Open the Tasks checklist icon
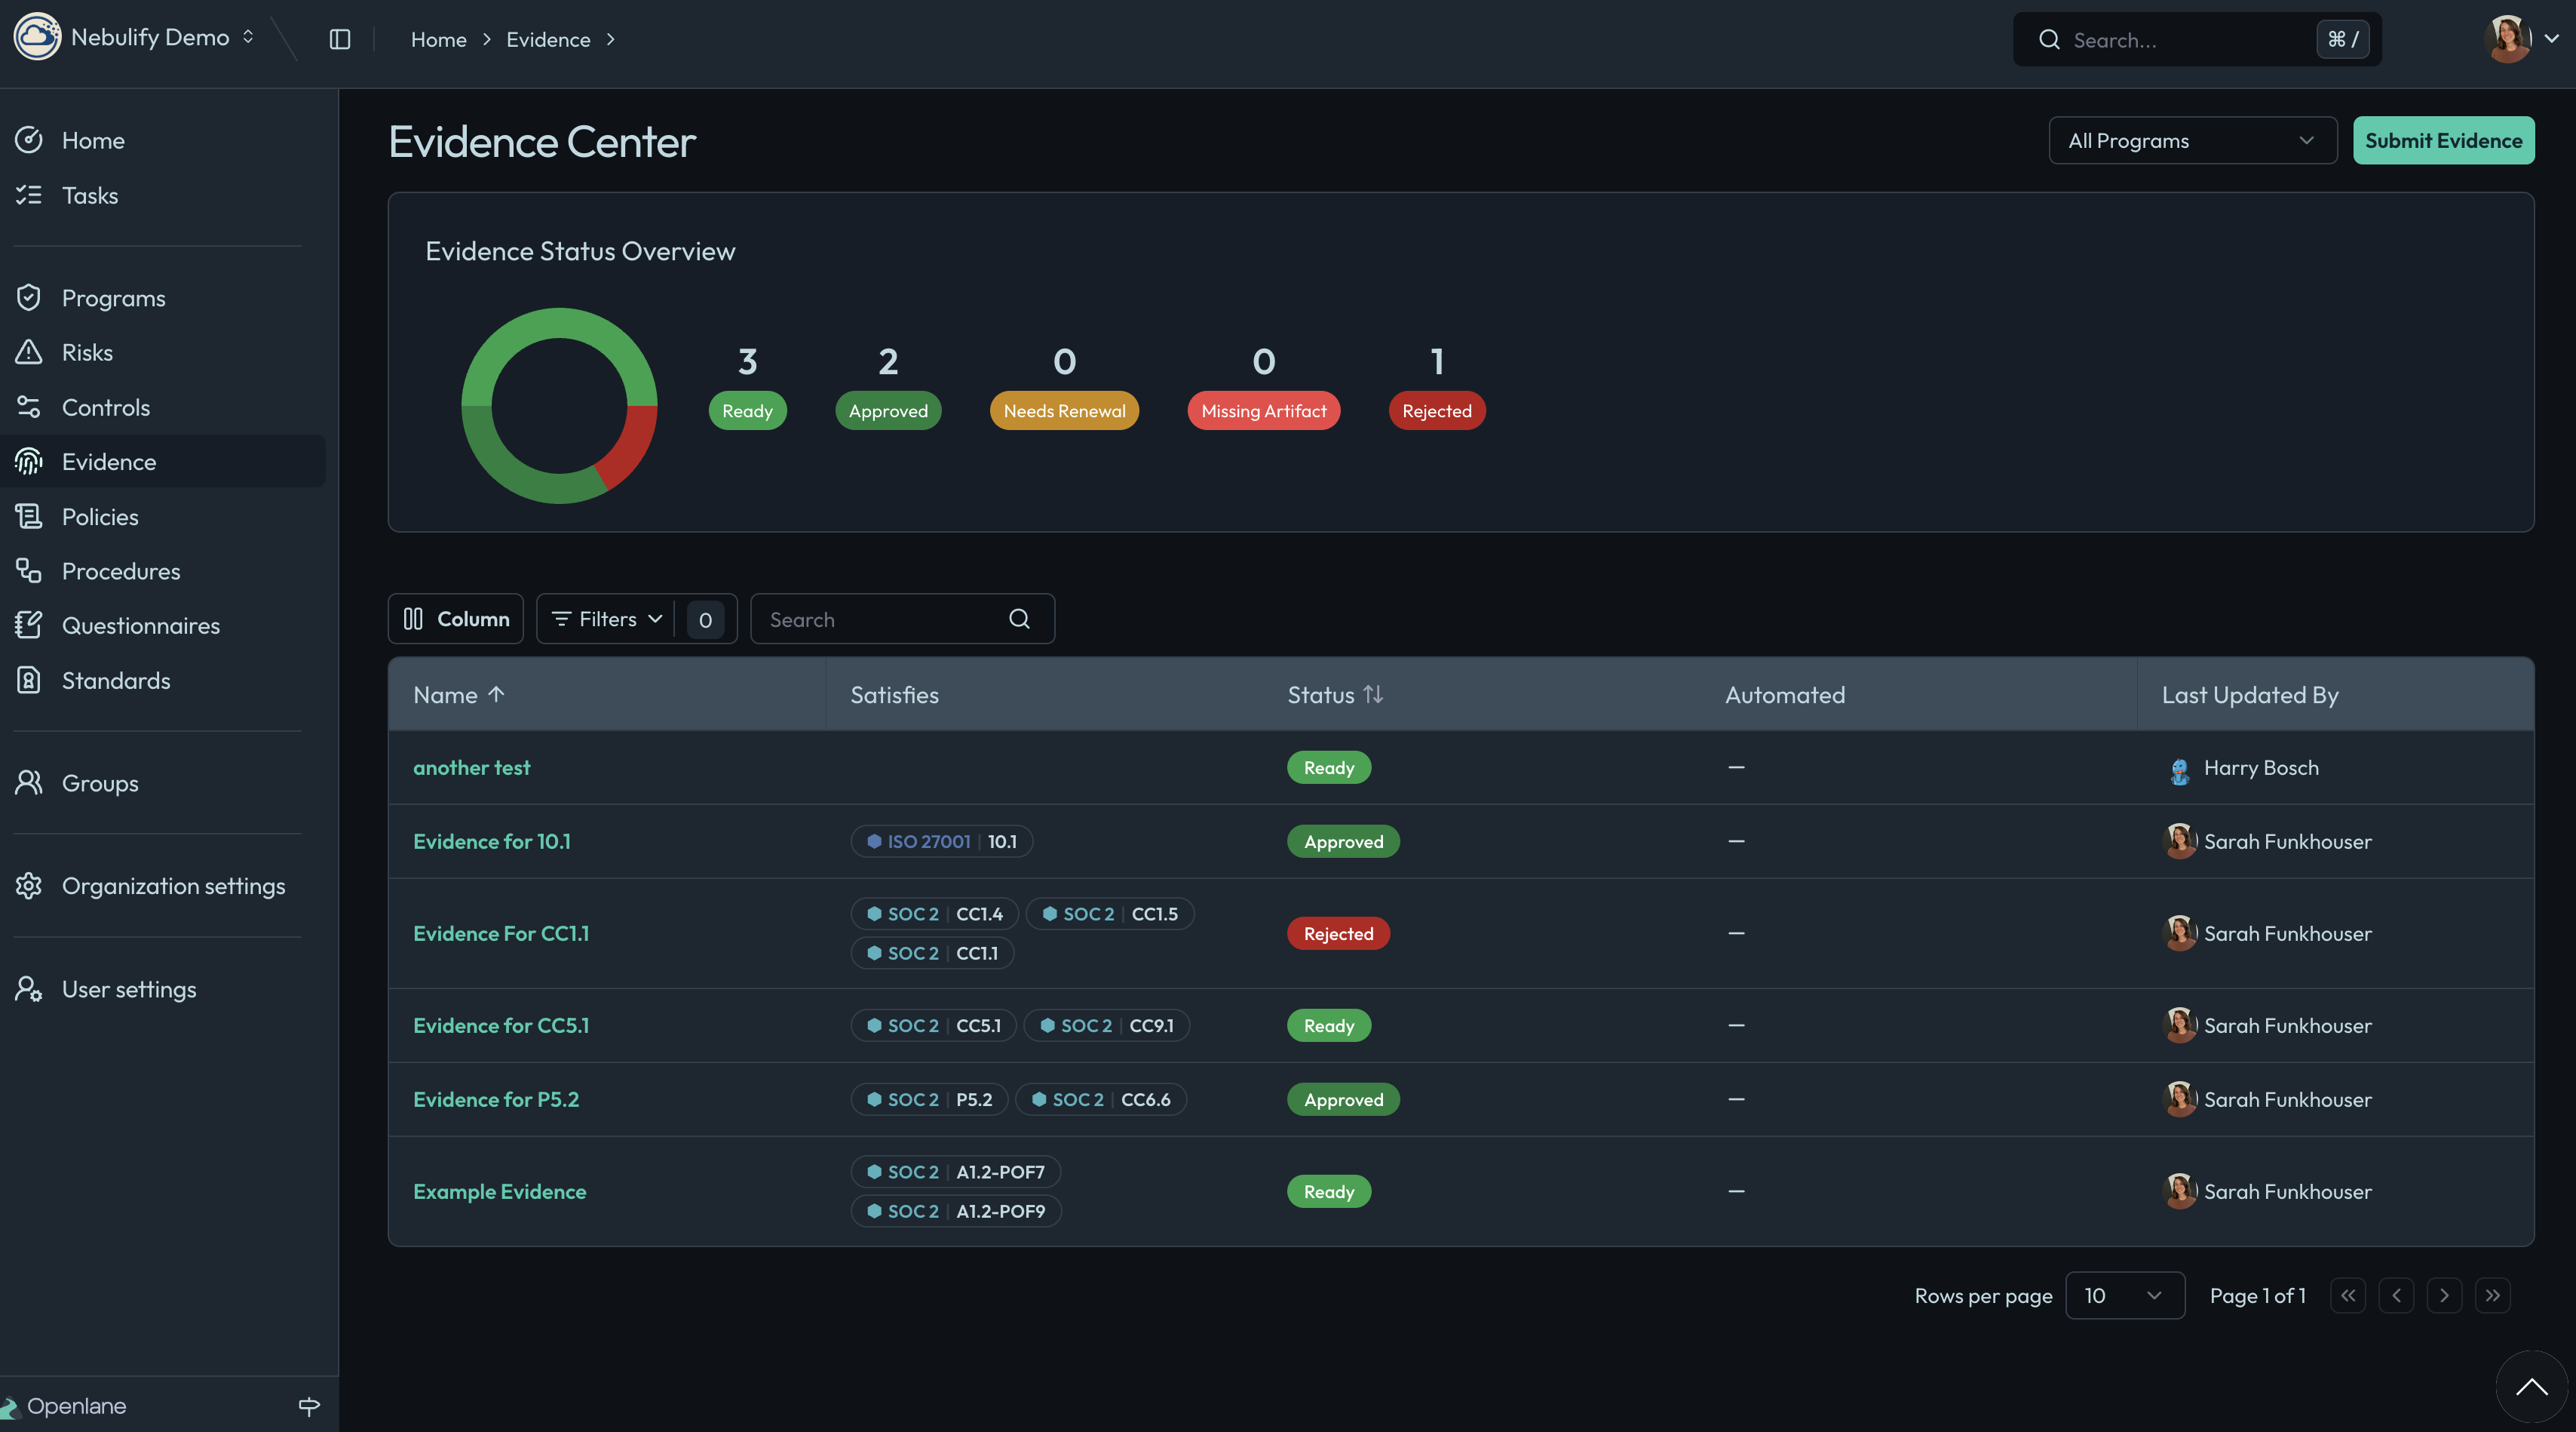The image size is (2576, 1432). pyautogui.click(x=29, y=195)
